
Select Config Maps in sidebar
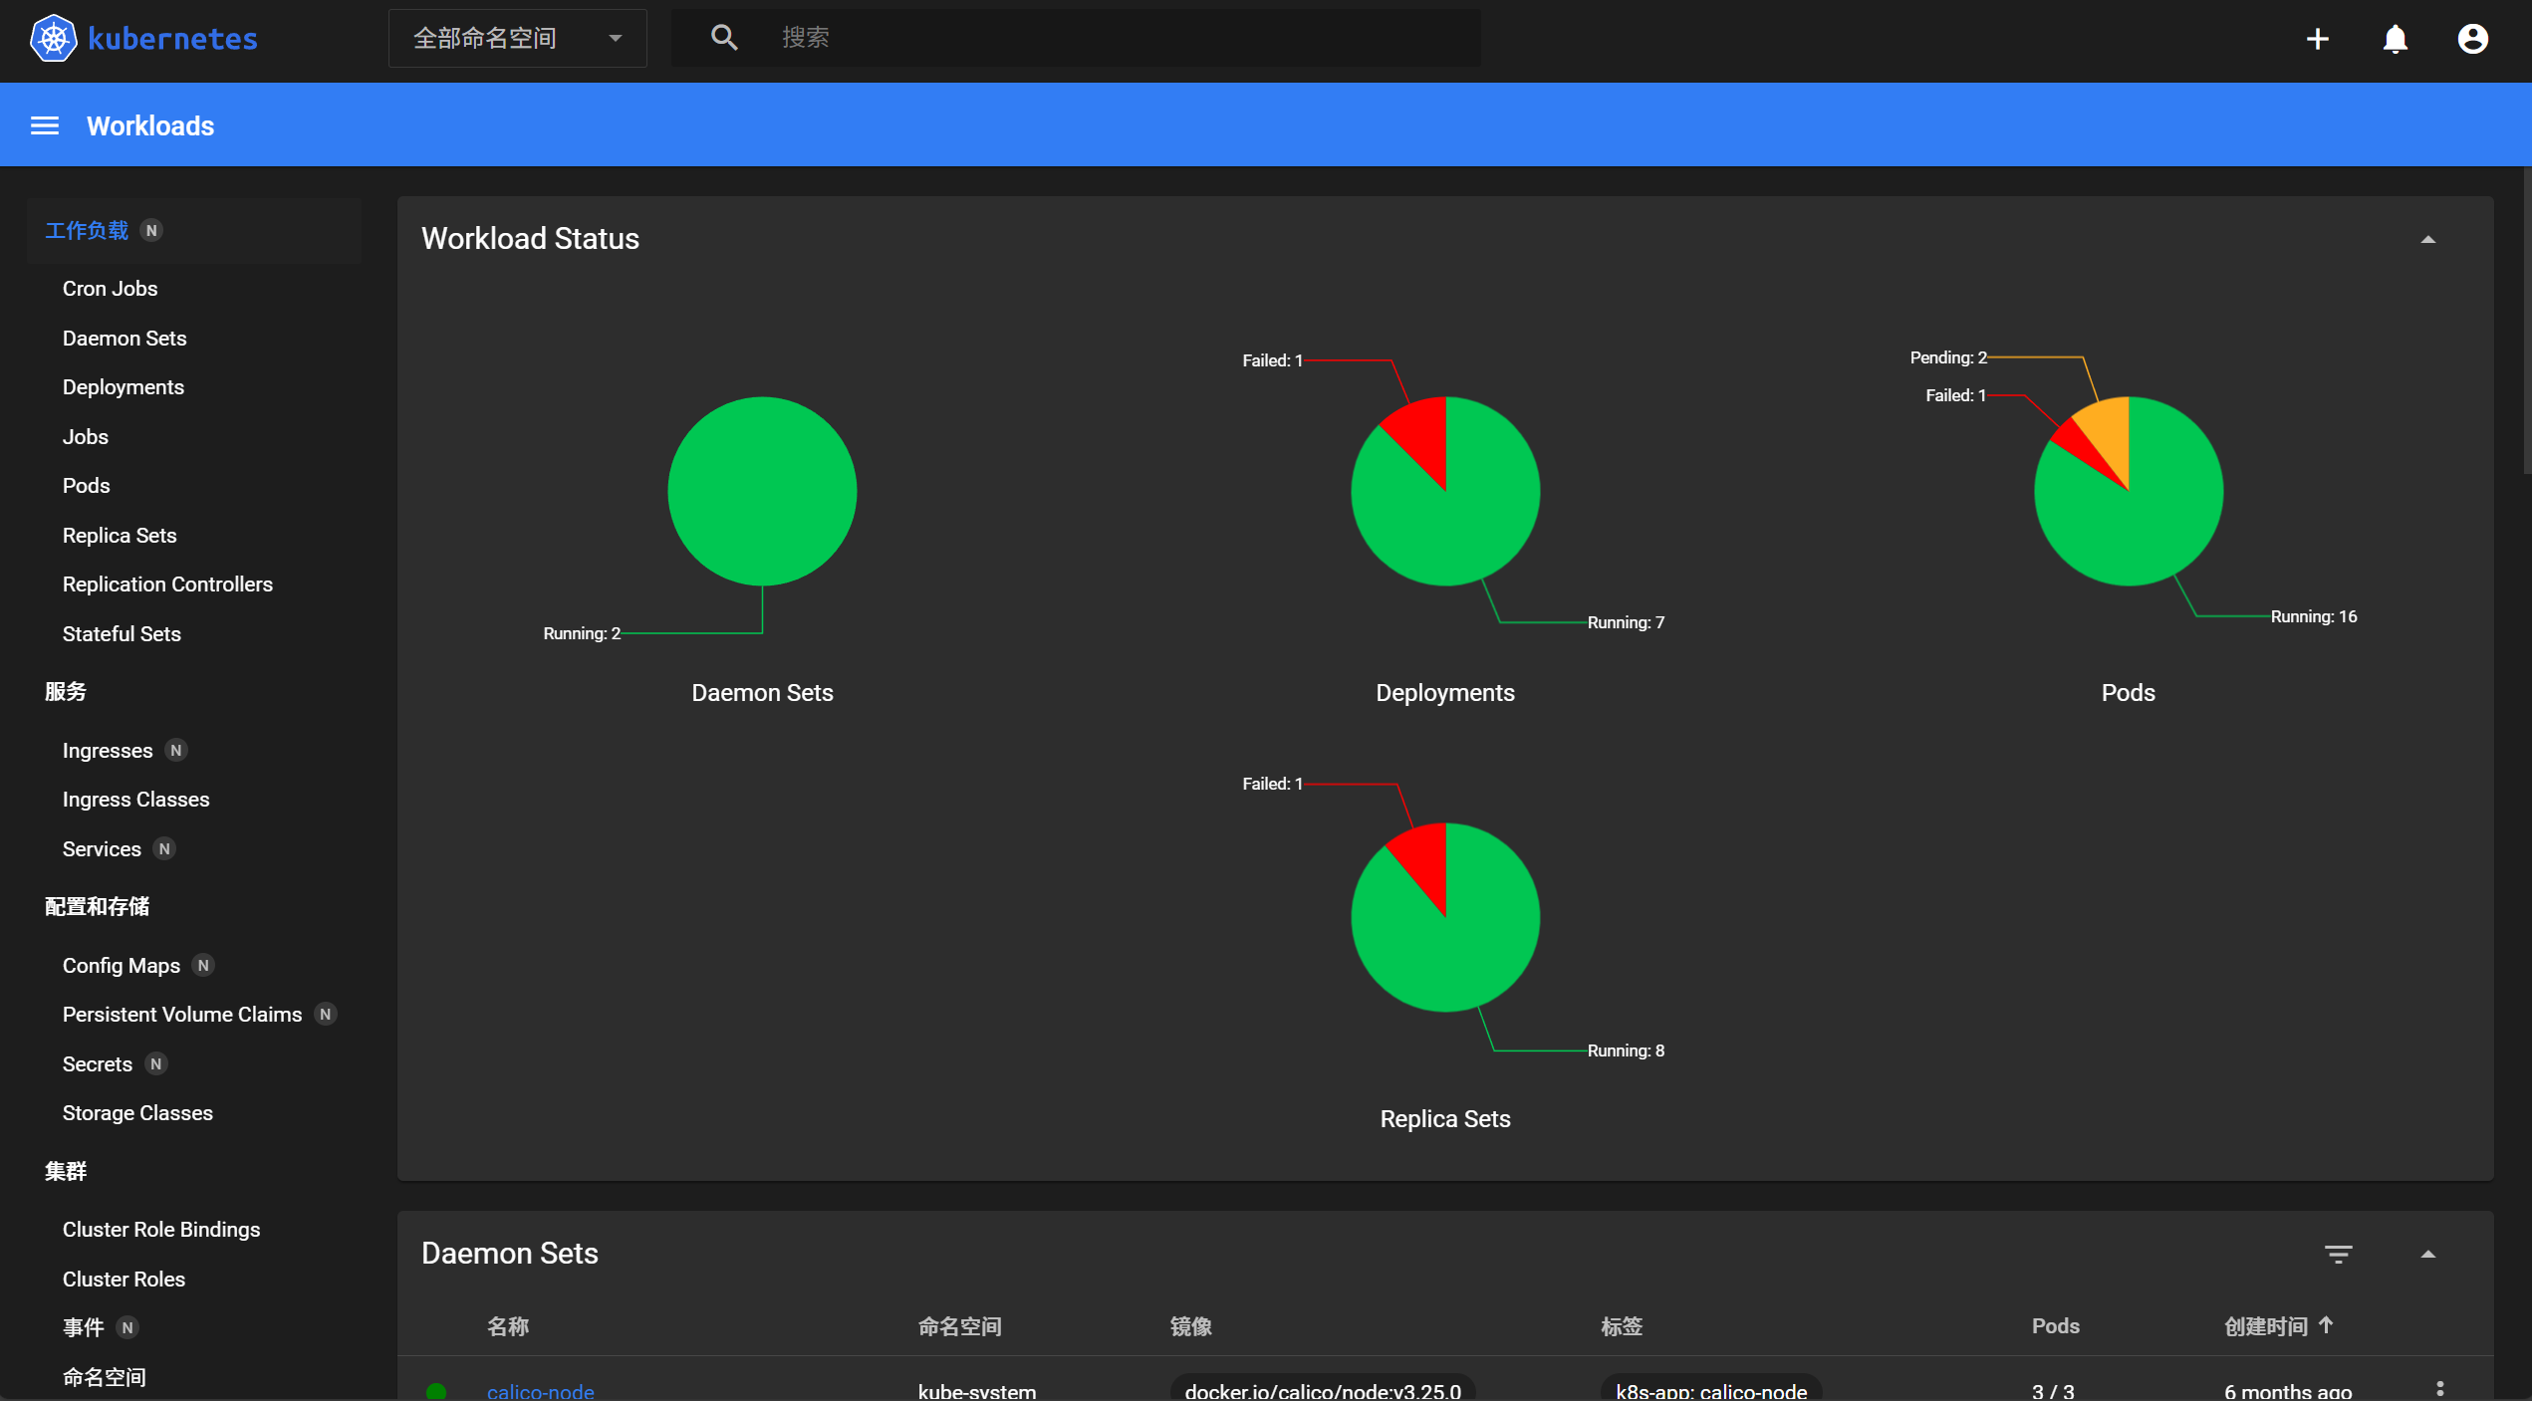click(x=121, y=965)
